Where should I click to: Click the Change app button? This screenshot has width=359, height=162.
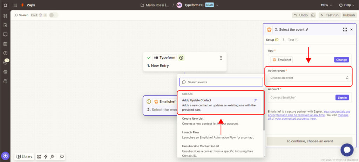pos(341,60)
